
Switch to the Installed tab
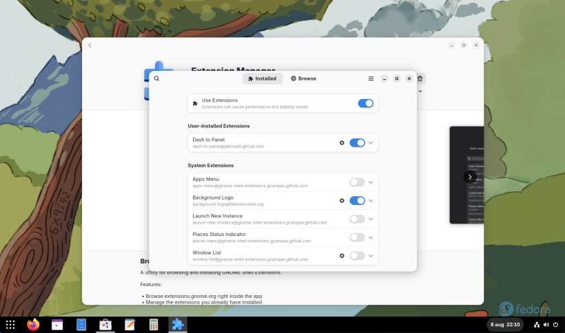(263, 78)
